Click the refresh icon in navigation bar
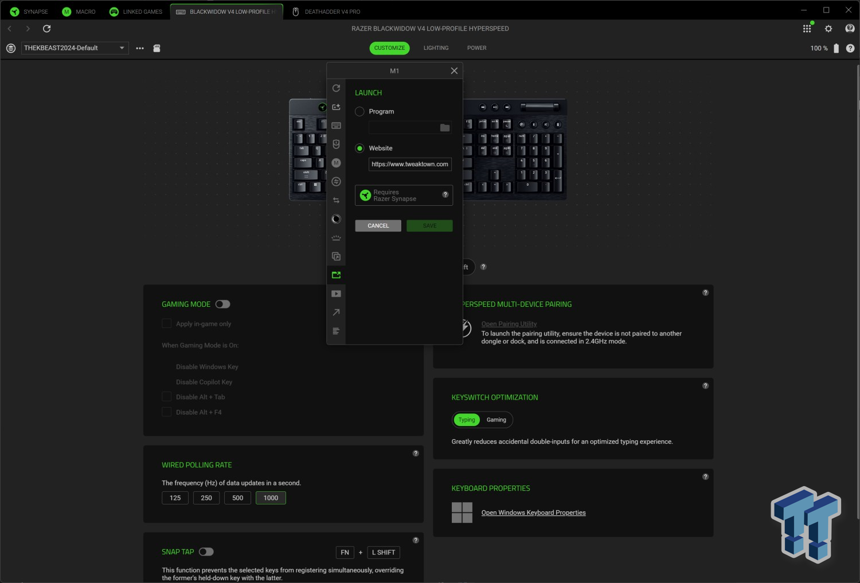The width and height of the screenshot is (860, 583). (x=47, y=29)
